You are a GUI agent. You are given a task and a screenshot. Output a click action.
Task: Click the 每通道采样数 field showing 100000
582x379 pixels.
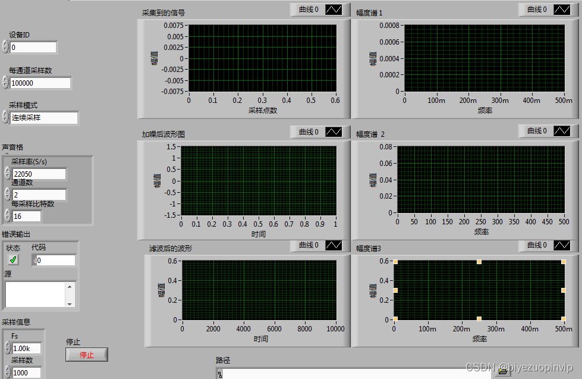(x=40, y=83)
